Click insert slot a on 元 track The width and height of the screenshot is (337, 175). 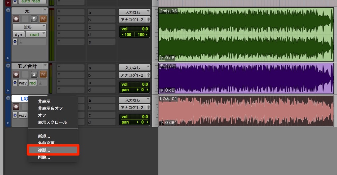pyautogui.click(x=102, y=12)
